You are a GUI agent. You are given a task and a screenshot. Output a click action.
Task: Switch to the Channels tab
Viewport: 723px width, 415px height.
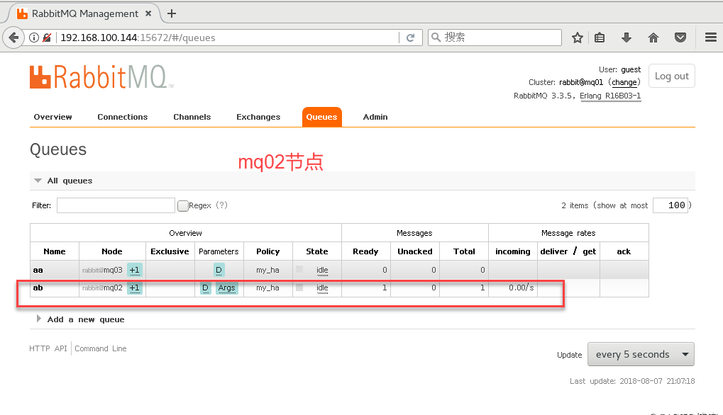click(192, 117)
